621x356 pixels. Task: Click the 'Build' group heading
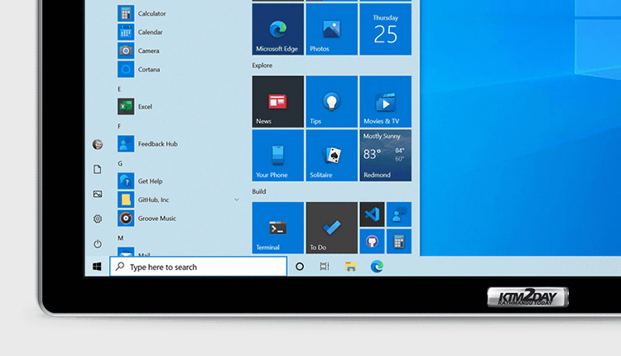(x=259, y=191)
